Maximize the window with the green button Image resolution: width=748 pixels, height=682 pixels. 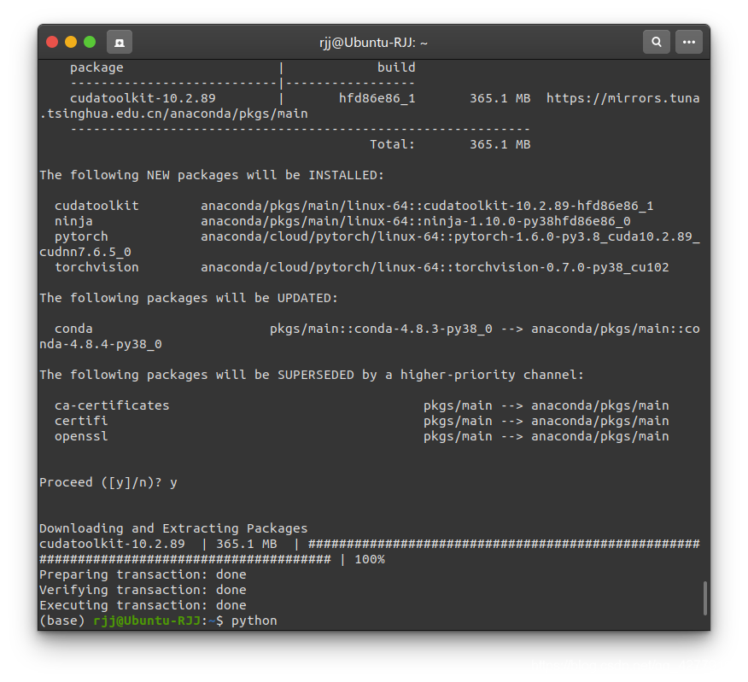coord(90,42)
